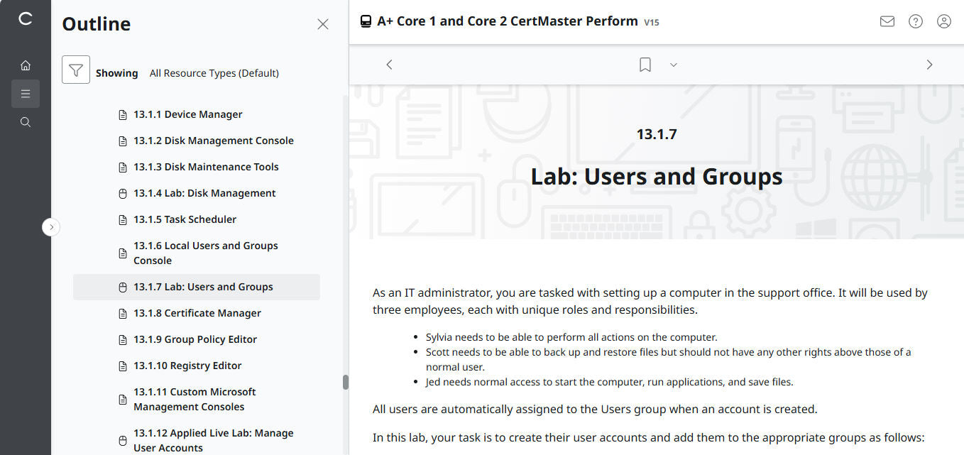Open the home page via sidebar icon

click(26, 65)
